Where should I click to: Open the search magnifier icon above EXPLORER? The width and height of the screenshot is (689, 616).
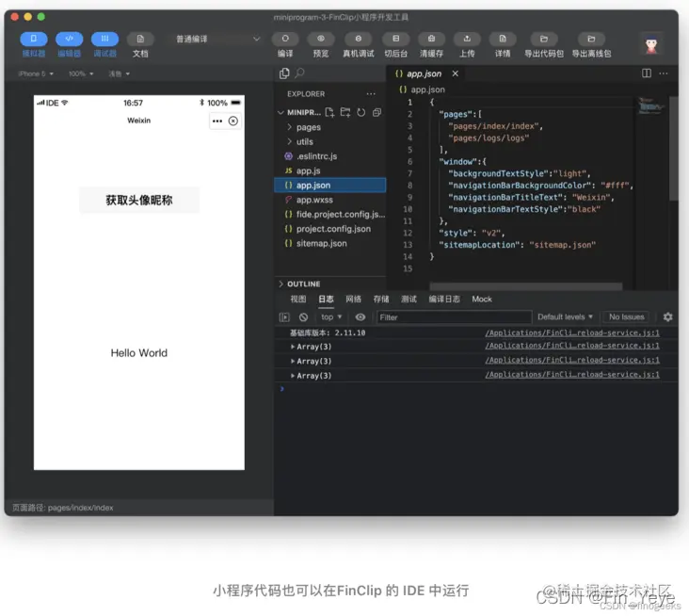299,73
